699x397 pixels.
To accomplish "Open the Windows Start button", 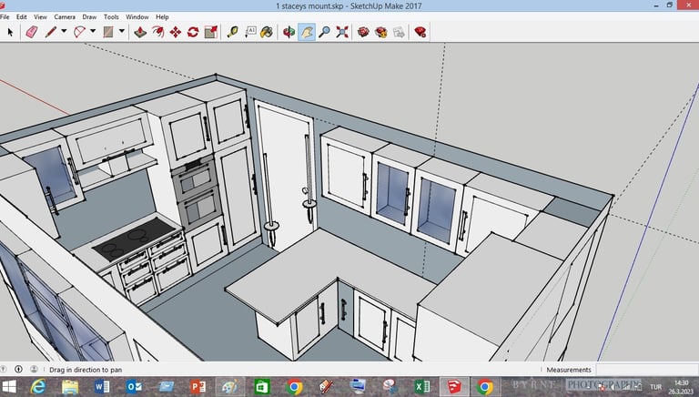I will (x=9, y=386).
